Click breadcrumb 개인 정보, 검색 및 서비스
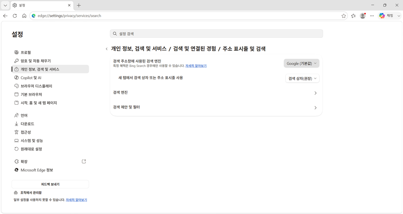This screenshot has height=214, width=403. tap(139, 49)
